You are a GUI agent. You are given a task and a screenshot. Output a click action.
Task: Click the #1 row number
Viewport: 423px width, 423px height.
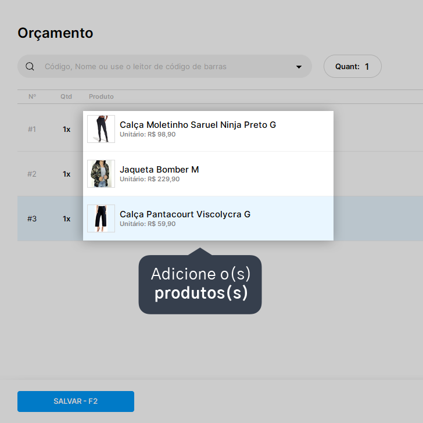tap(32, 129)
